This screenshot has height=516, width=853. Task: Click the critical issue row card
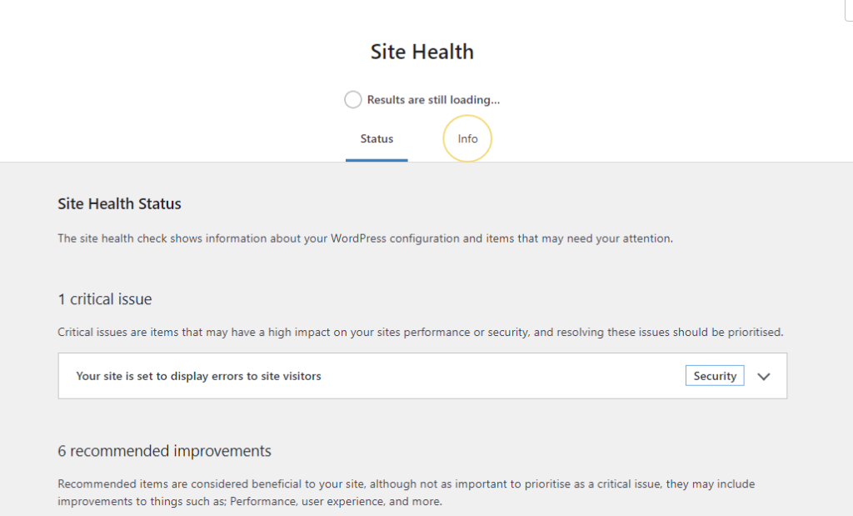(421, 376)
